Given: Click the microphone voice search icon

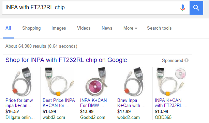Looking at the screenshot, I should click(x=183, y=8).
